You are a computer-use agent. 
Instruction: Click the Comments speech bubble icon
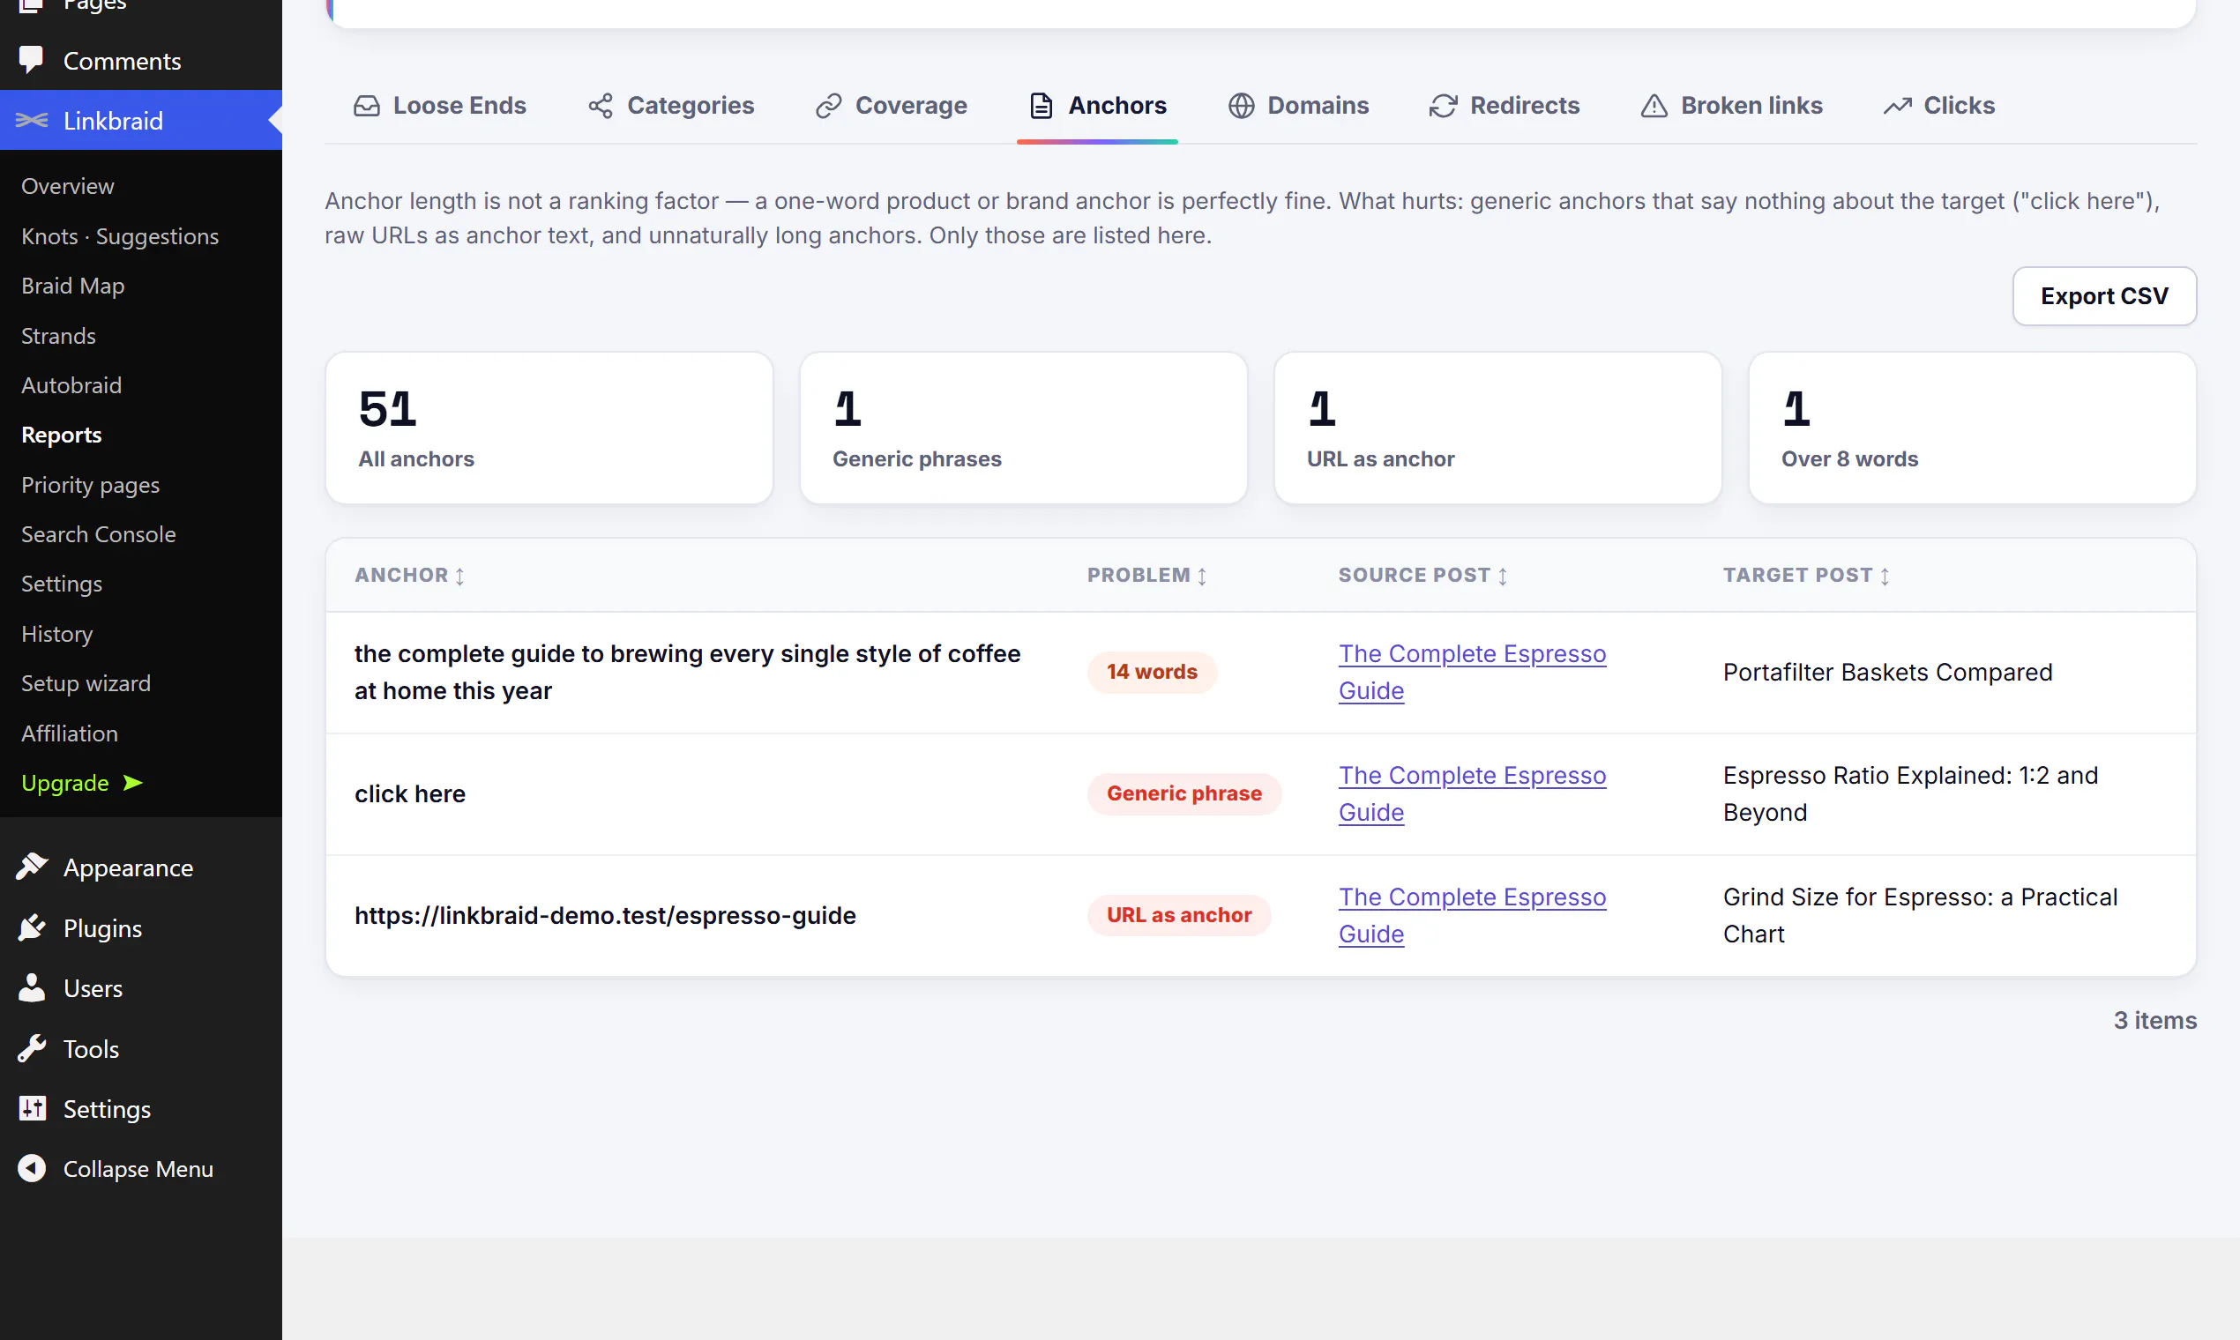coord(32,60)
